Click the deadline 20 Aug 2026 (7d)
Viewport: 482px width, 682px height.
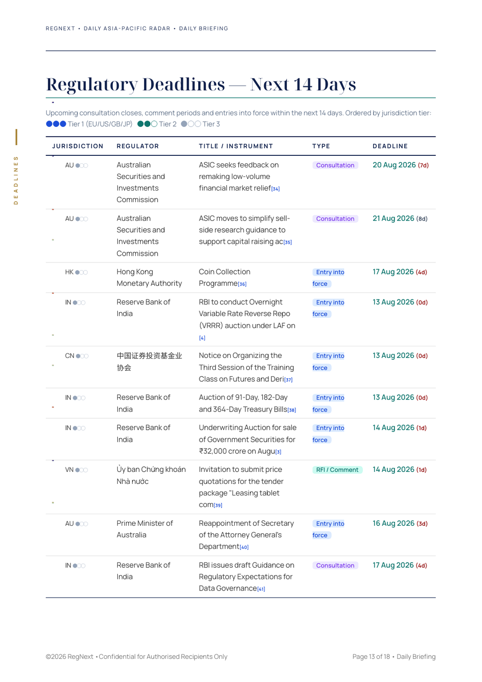[x=401, y=165]
